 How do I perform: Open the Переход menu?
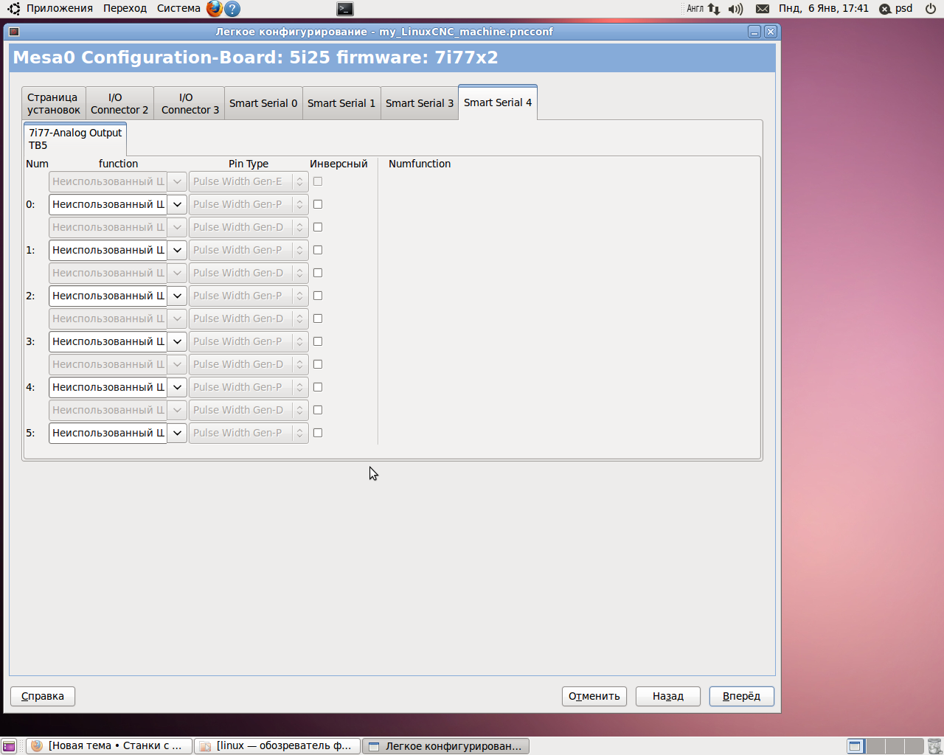pos(125,9)
